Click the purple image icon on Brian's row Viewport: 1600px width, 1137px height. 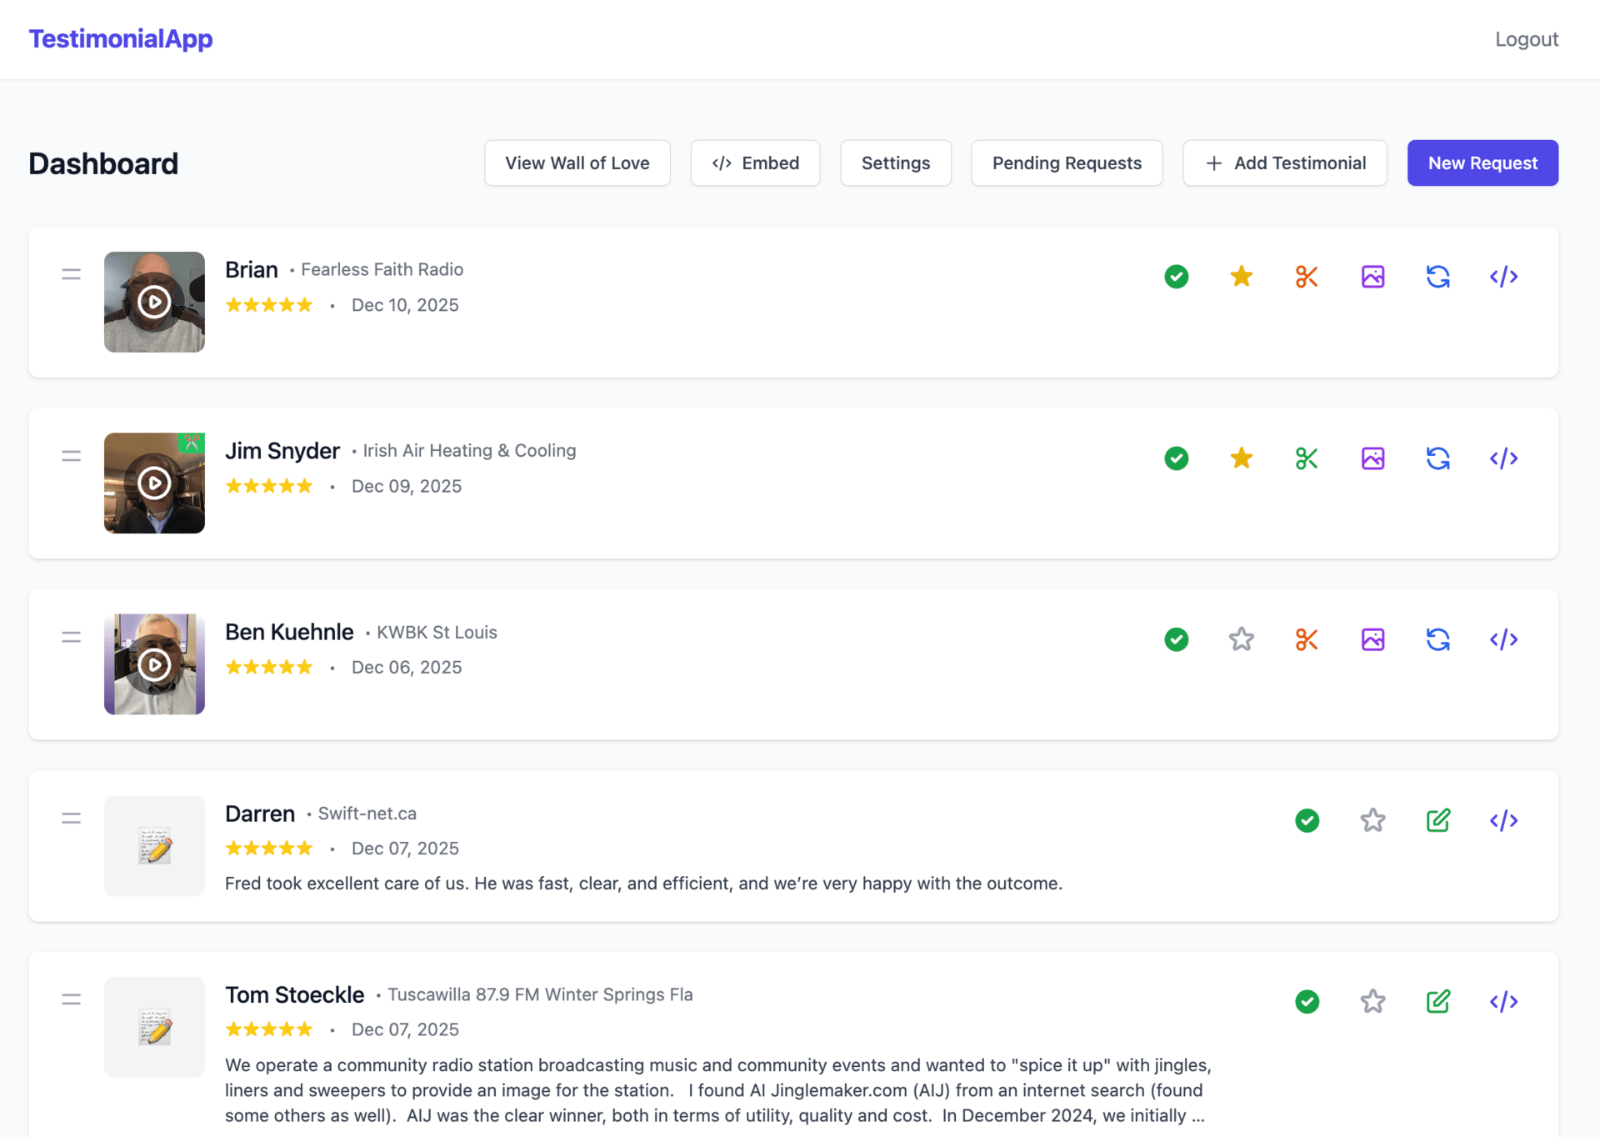[1372, 277]
